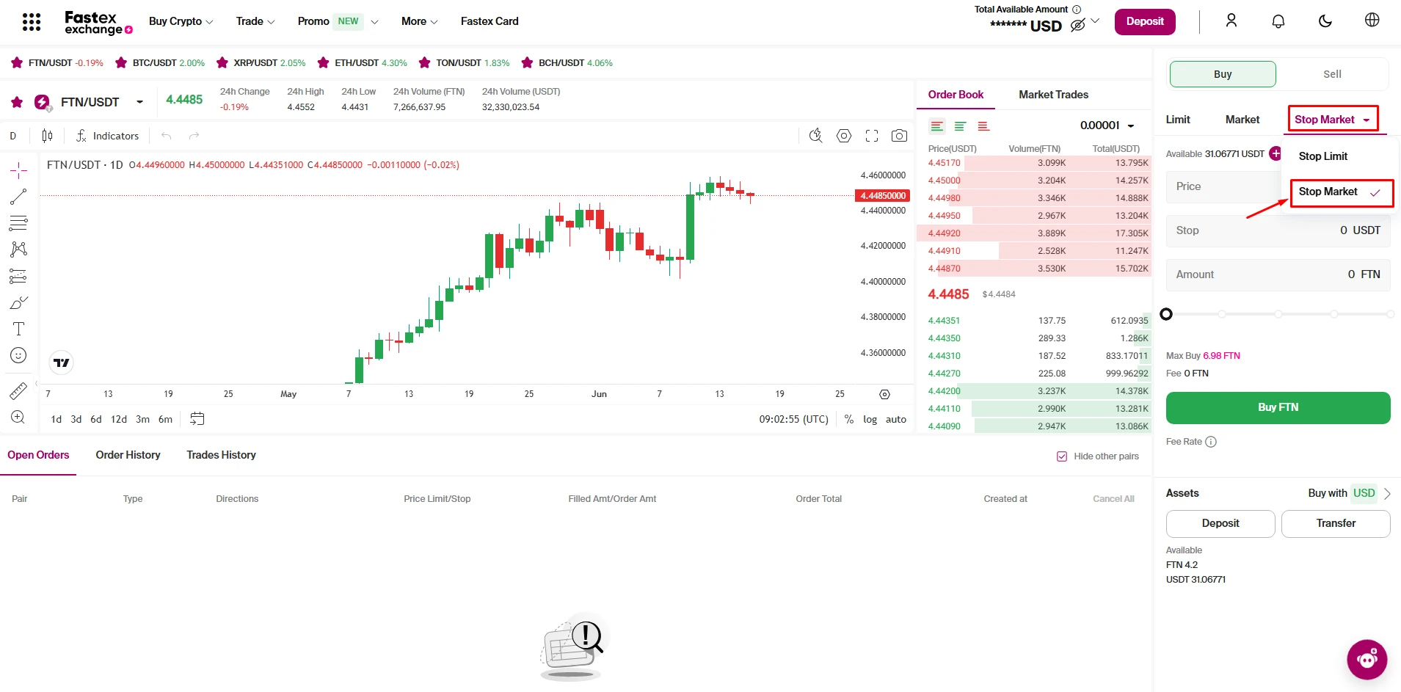Image resolution: width=1401 pixels, height=692 pixels.
Task: Open the chart snapshot camera icon
Action: click(899, 136)
